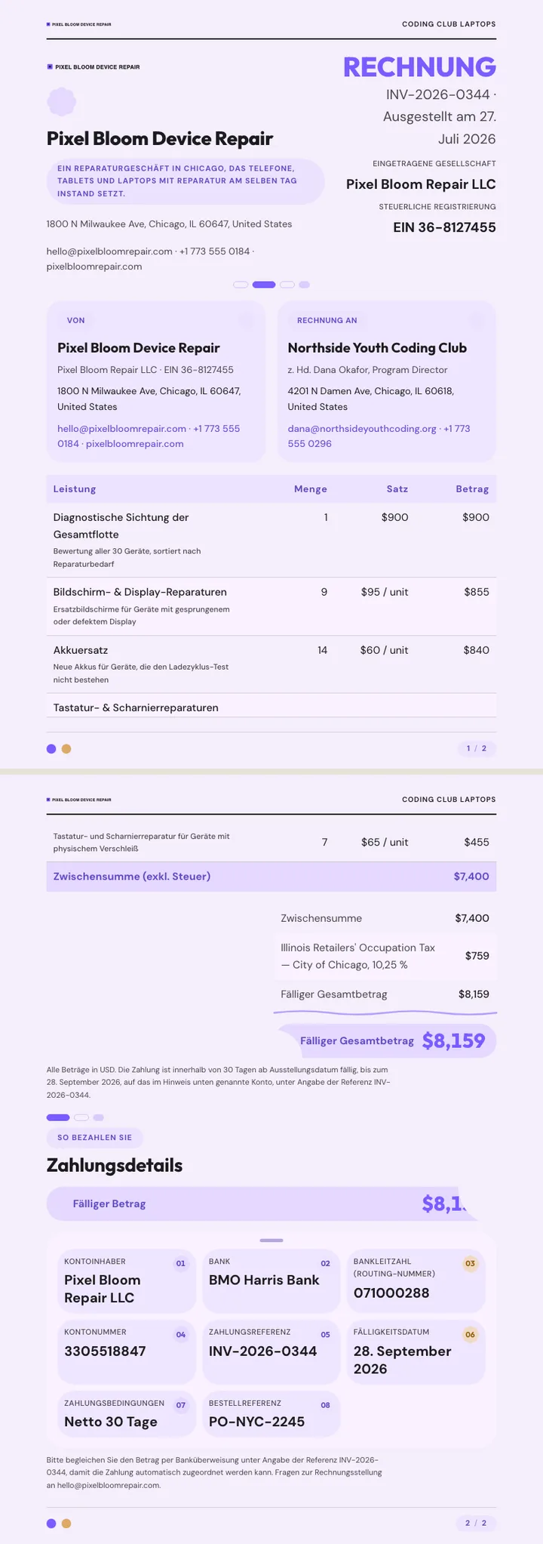
Task: Click the 01 badge on Kontoinhaber card
Action: pyautogui.click(x=180, y=1263)
